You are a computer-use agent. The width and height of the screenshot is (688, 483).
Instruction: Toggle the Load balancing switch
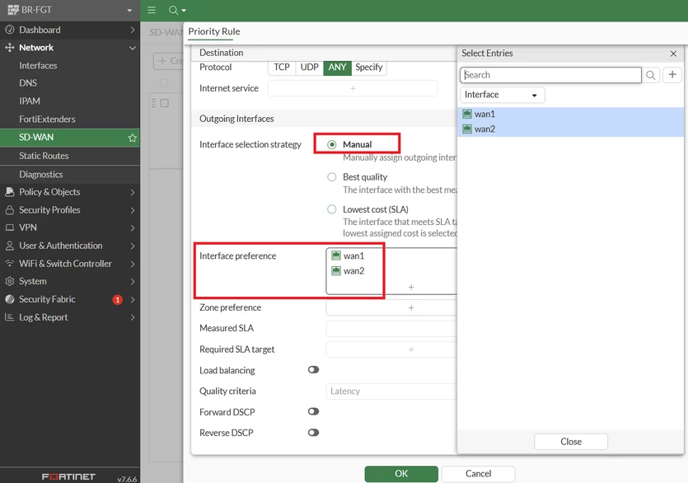coord(313,370)
